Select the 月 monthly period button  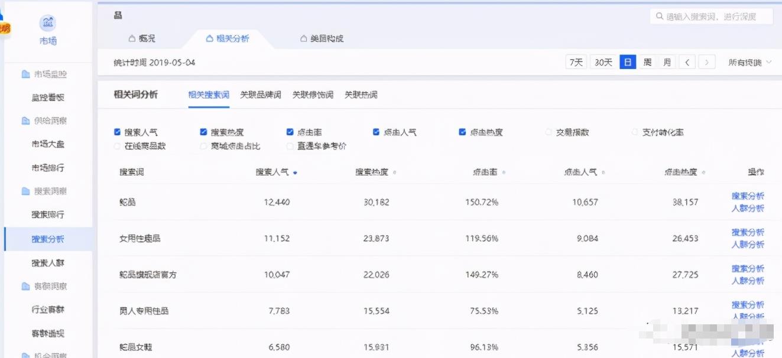[x=667, y=62]
